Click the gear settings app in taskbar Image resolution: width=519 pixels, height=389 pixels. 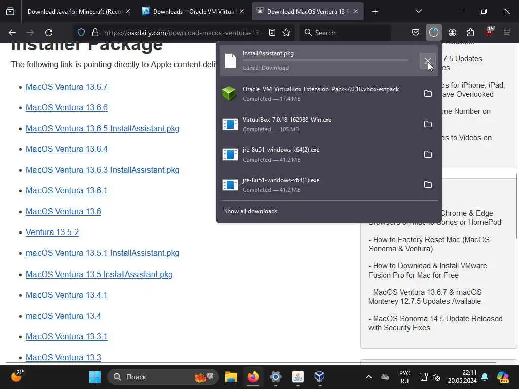coord(275,377)
